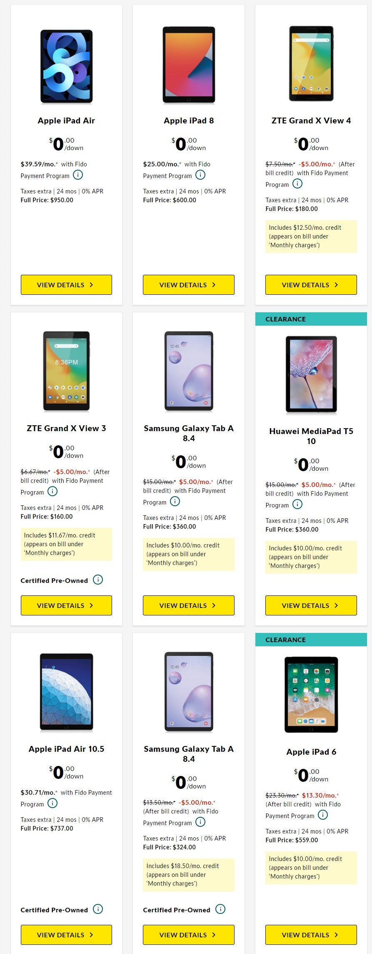View details for the ZTE Grand X View 3
This screenshot has height=954, width=372.
(x=66, y=605)
